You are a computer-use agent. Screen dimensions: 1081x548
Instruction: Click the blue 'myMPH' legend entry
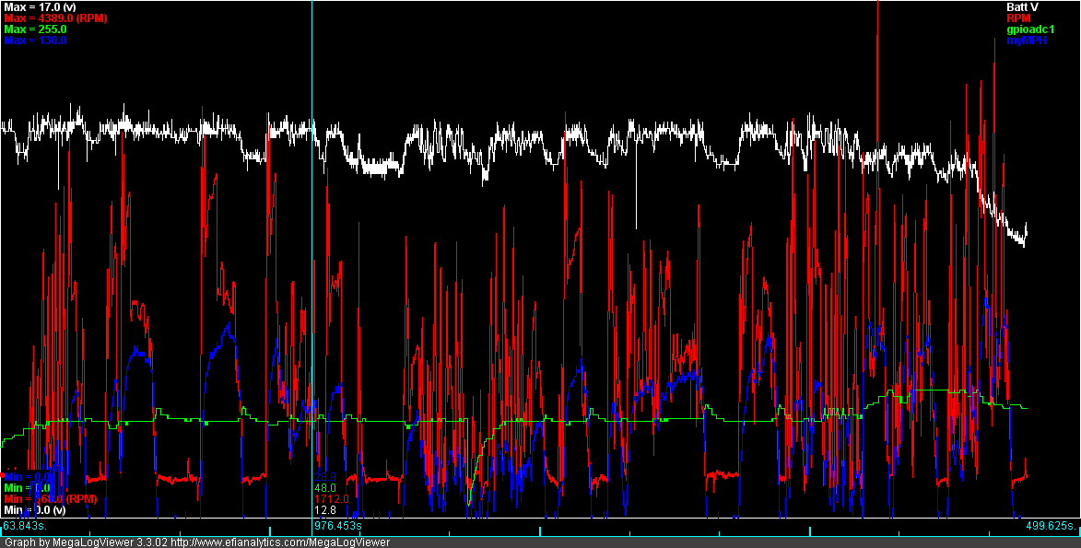coord(1025,41)
